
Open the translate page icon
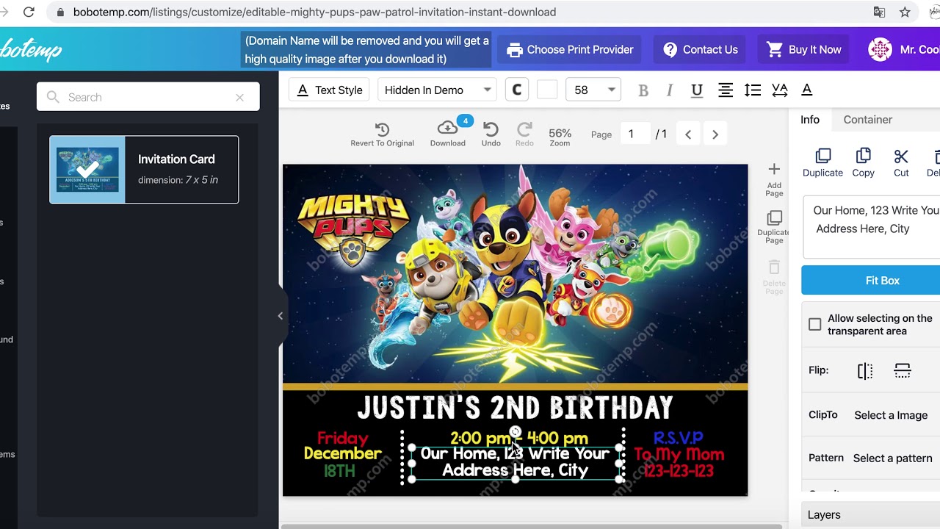coord(879,12)
